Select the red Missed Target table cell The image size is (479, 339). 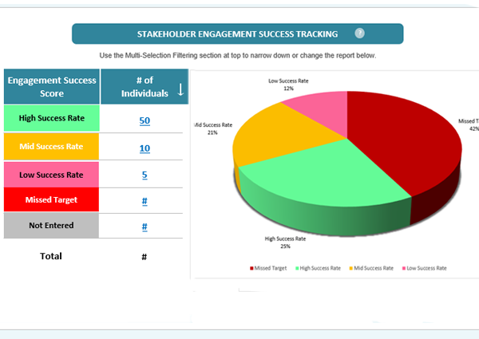click(x=51, y=199)
